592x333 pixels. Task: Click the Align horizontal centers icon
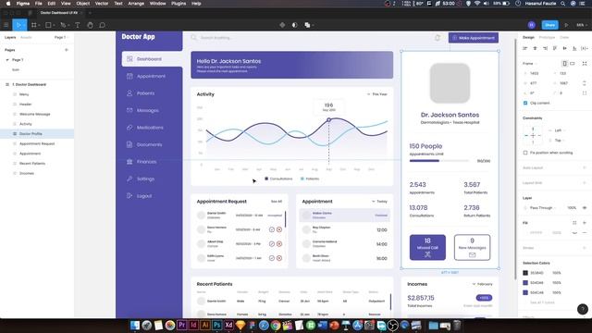coord(535,48)
